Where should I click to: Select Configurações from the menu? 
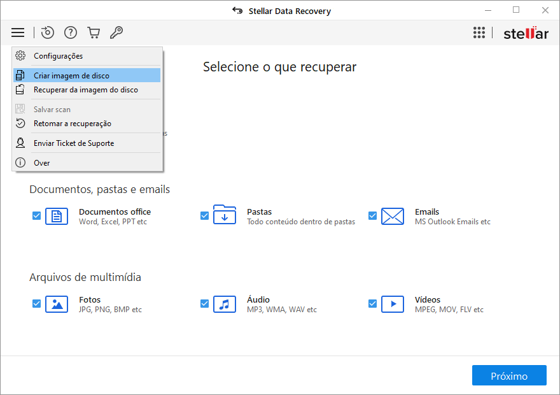coord(58,56)
